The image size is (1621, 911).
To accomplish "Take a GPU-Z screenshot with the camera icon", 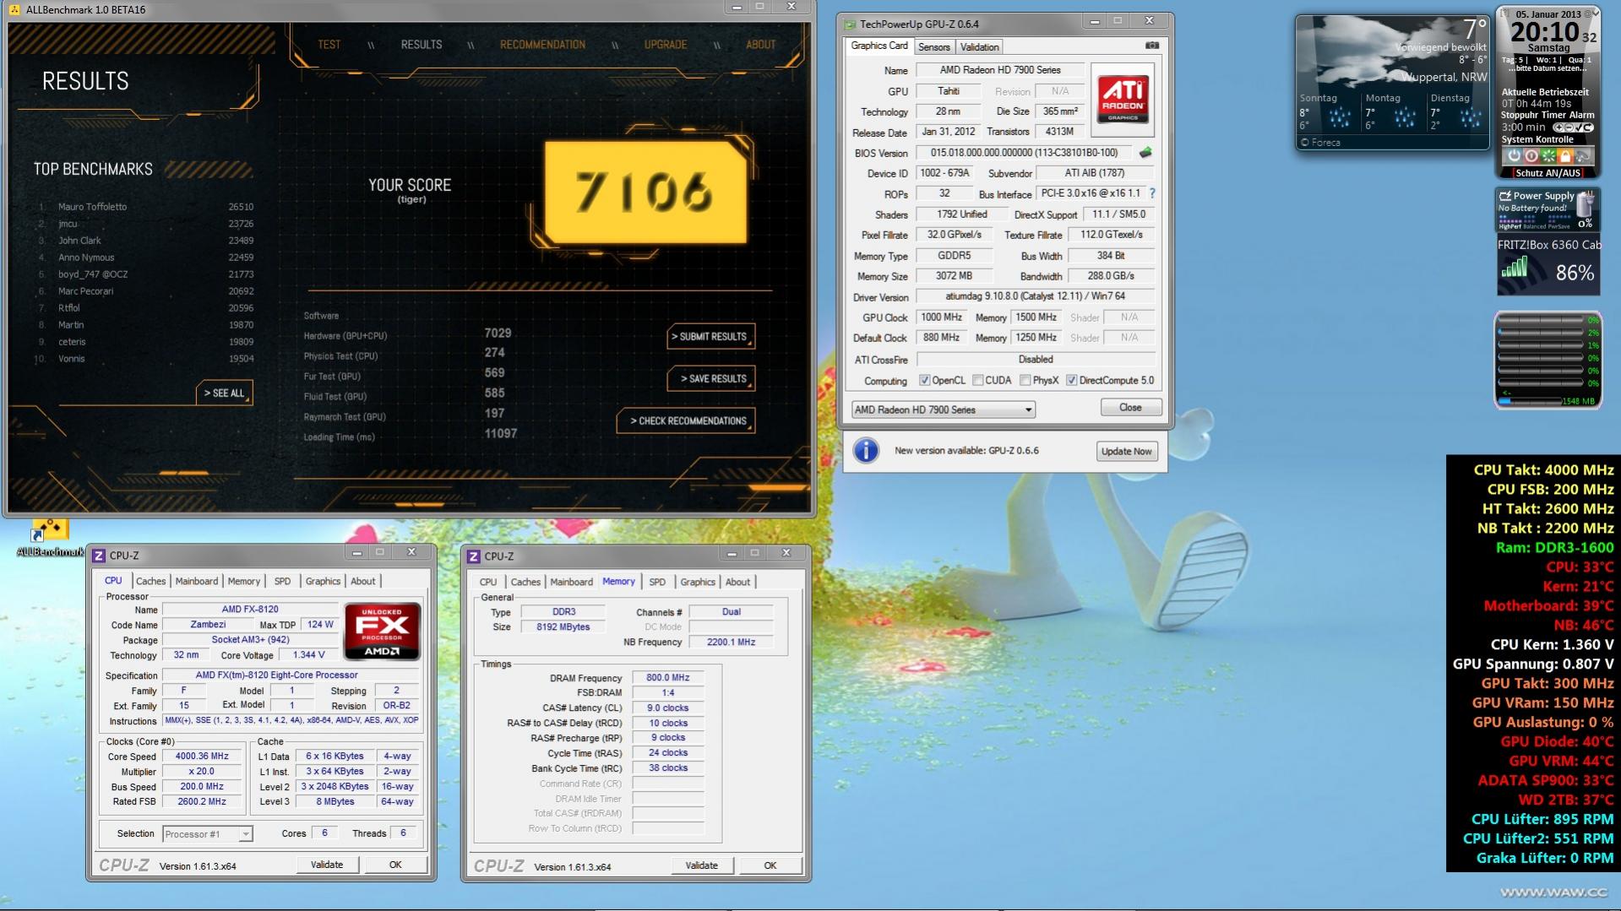I will (x=1151, y=46).
